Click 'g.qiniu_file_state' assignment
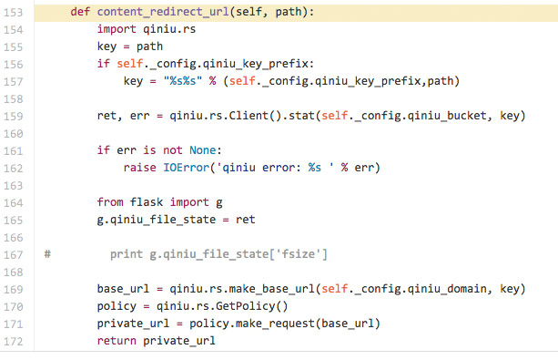 pos(157,220)
